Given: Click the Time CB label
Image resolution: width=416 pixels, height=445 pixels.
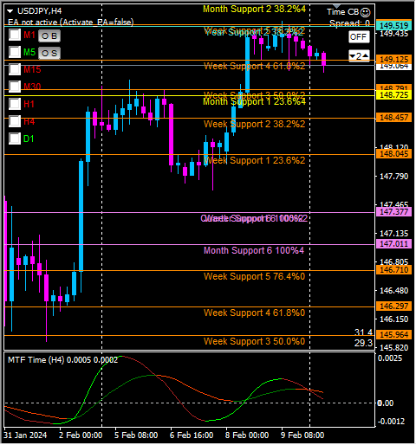Looking at the screenshot, I should pos(343,12).
